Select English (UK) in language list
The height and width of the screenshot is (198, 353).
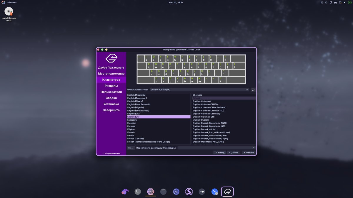point(134,114)
